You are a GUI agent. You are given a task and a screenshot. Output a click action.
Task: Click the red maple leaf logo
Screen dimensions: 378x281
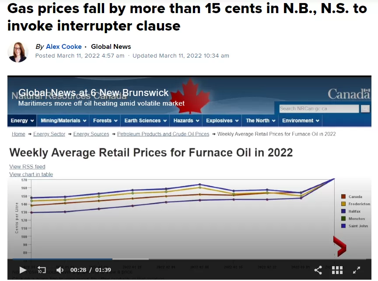pyautogui.click(x=190, y=96)
